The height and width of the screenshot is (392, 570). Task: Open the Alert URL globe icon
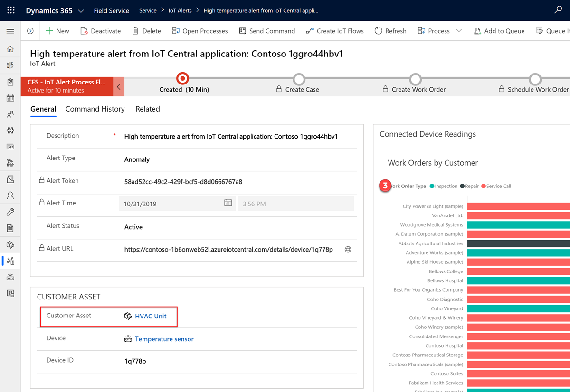coord(348,250)
